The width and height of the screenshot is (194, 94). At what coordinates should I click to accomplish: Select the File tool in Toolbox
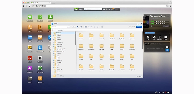pyautogui.click(x=148, y=38)
